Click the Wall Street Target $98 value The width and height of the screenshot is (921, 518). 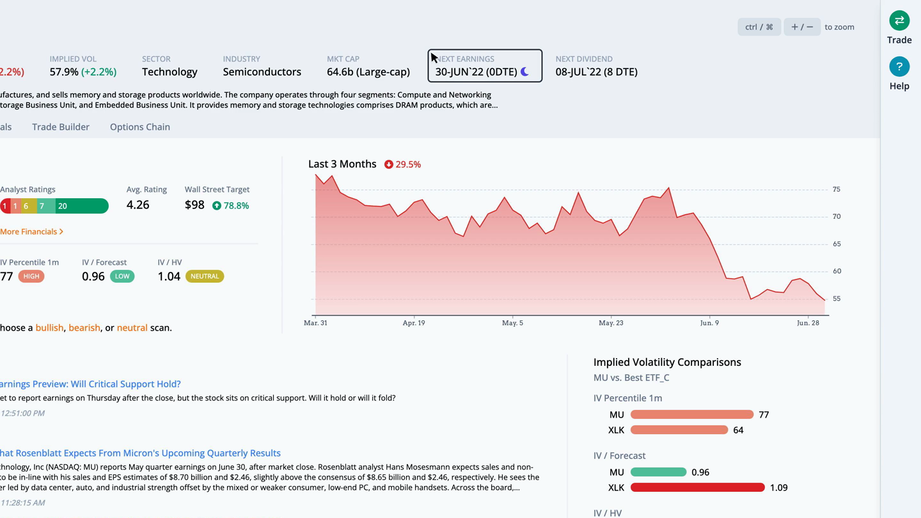pos(194,205)
